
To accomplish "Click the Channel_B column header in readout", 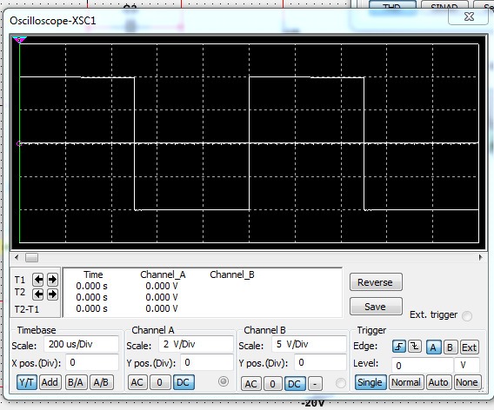I will (232, 274).
